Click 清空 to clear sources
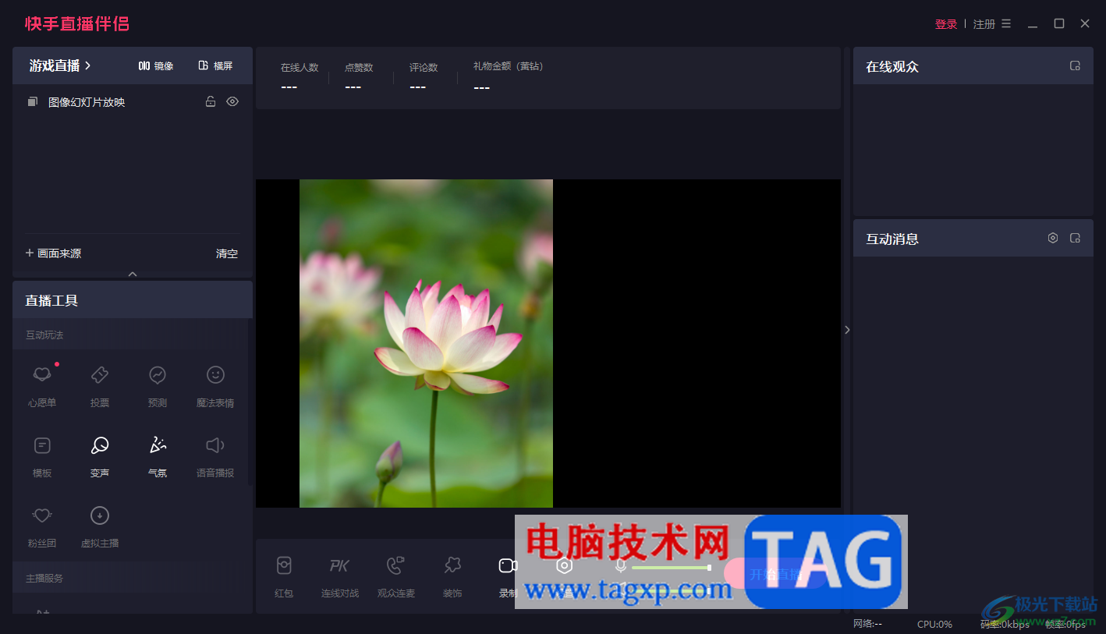The image size is (1106, 634). pyautogui.click(x=227, y=253)
